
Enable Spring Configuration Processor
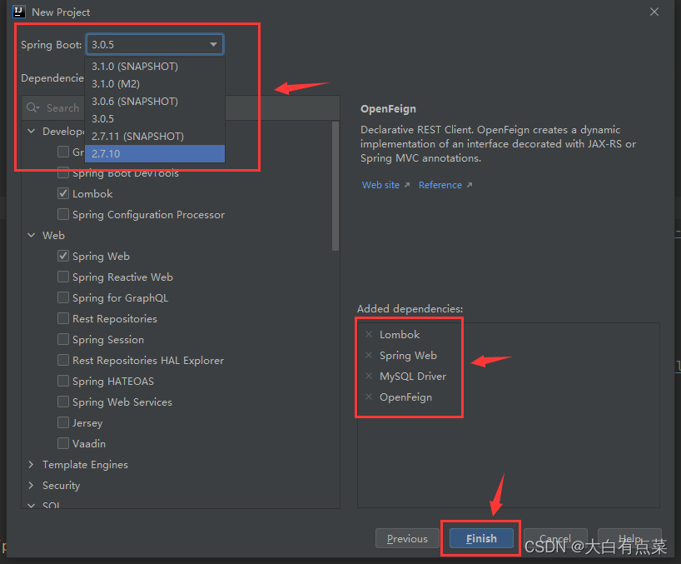coord(63,214)
